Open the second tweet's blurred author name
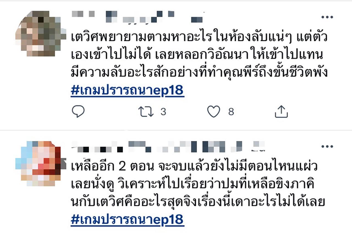The height and width of the screenshot is (233, 352). [x=168, y=146]
